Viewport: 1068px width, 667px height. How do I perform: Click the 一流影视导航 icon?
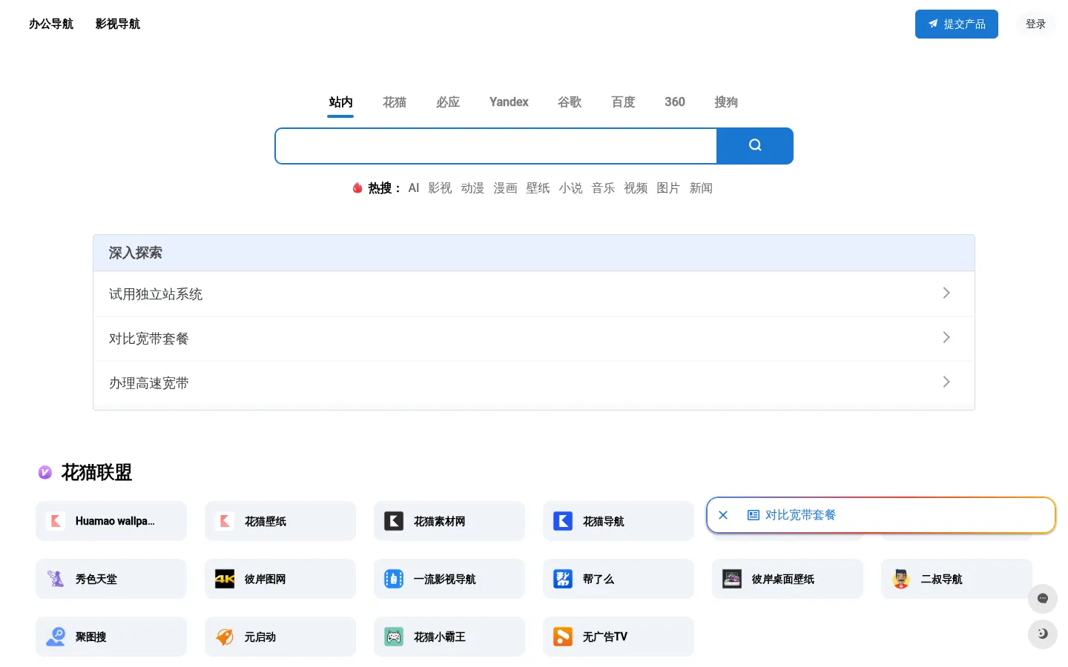click(394, 579)
